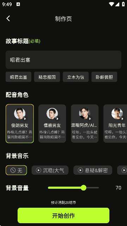This screenshot has width=127, height=226.
Task: Preview the 悬疑&解密 music play icon
Action: click(x=80, y=170)
